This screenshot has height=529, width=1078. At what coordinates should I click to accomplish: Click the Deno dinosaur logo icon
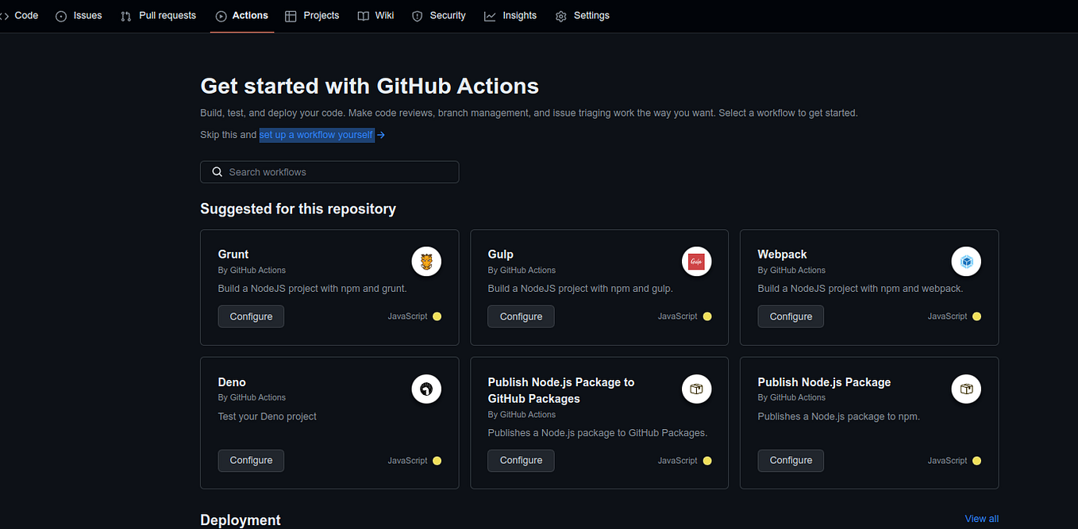(426, 389)
